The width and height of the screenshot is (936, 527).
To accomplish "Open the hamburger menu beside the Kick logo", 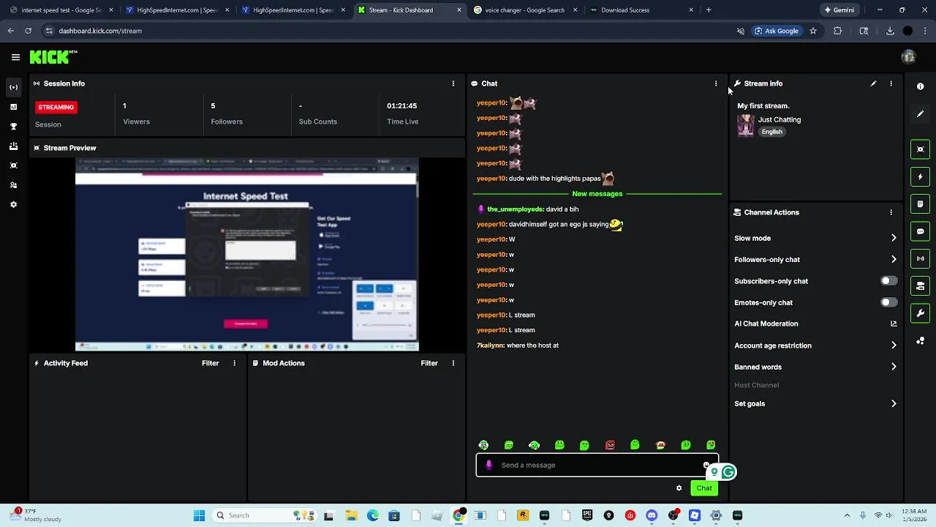I will click(15, 57).
